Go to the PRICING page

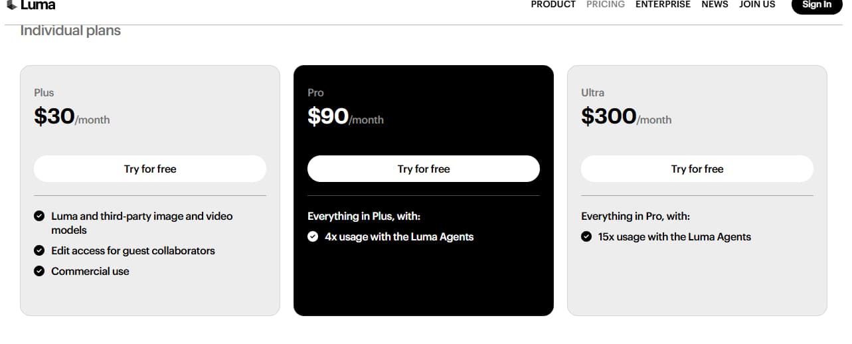605,5
